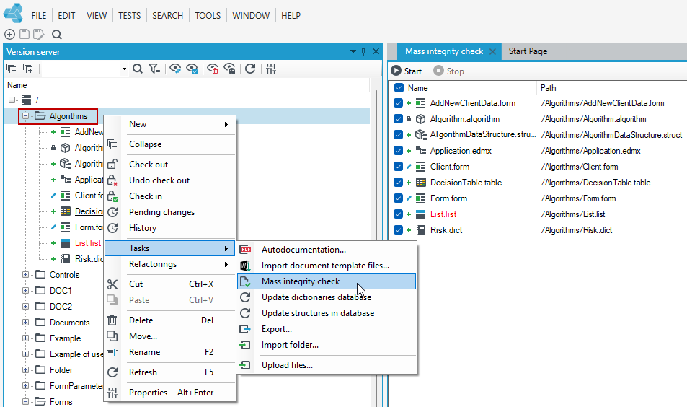
Task: Click the Start play icon button
Action: [396, 71]
